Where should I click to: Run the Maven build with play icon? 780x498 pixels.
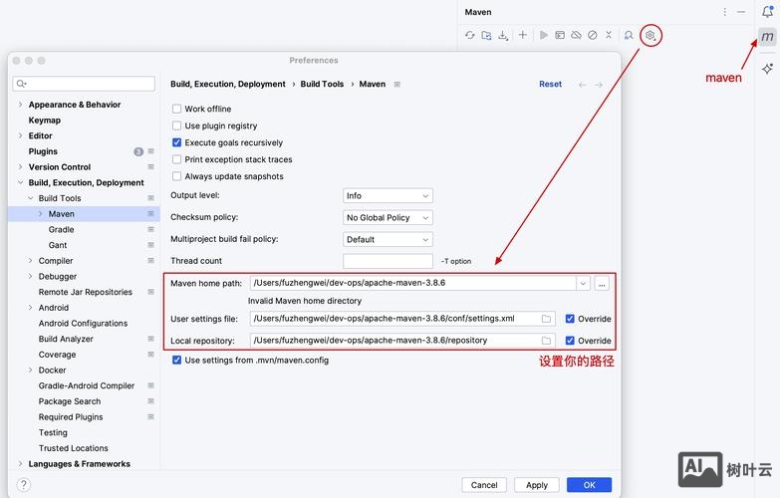click(544, 35)
